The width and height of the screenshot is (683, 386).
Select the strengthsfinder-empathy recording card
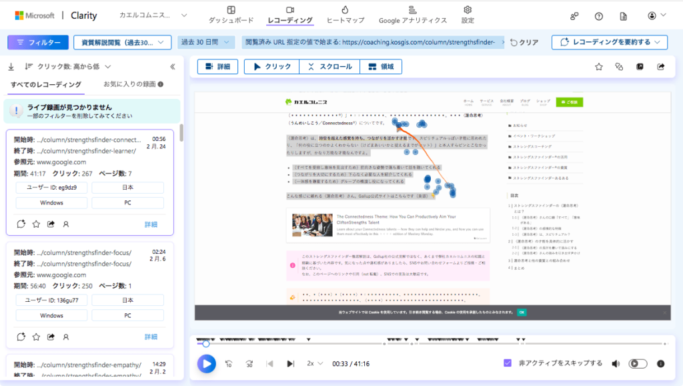coord(90,367)
